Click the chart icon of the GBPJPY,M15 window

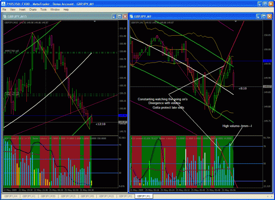(5, 16)
